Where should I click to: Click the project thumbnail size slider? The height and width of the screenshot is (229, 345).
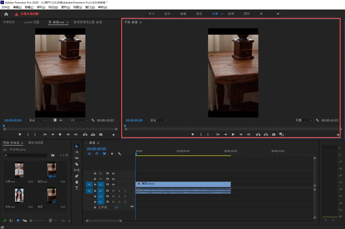click(x=31, y=221)
